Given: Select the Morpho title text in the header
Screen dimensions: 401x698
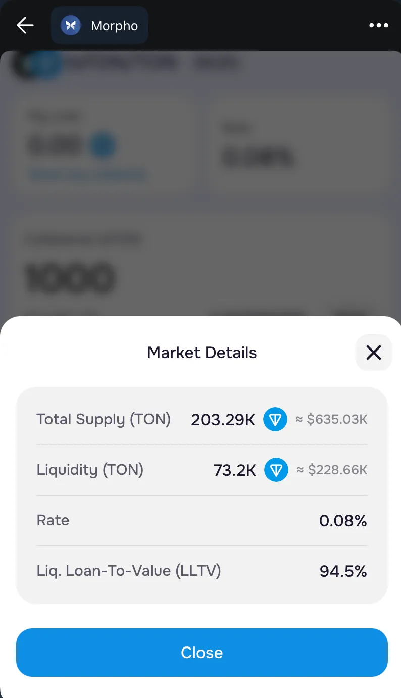Looking at the screenshot, I should pyautogui.click(x=115, y=26).
